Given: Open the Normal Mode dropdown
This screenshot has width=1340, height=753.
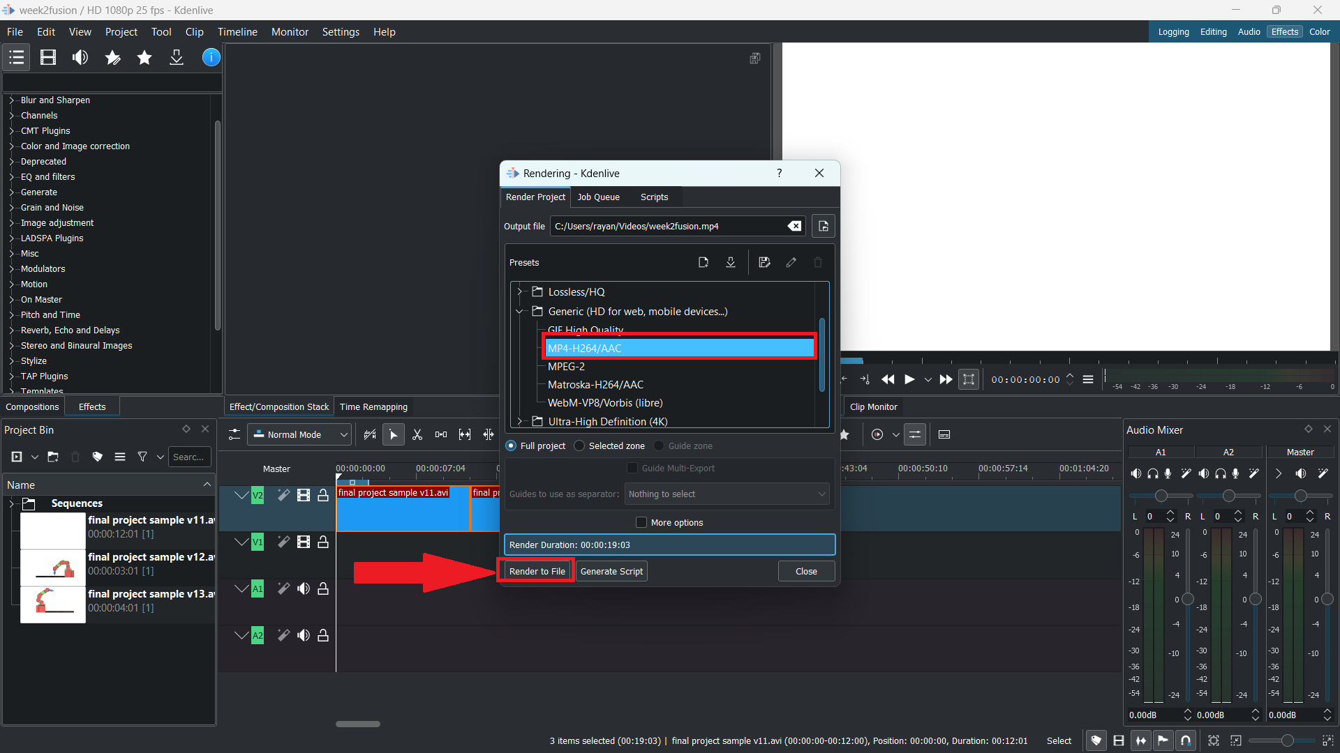Looking at the screenshot, I should [x=299, y=434].
